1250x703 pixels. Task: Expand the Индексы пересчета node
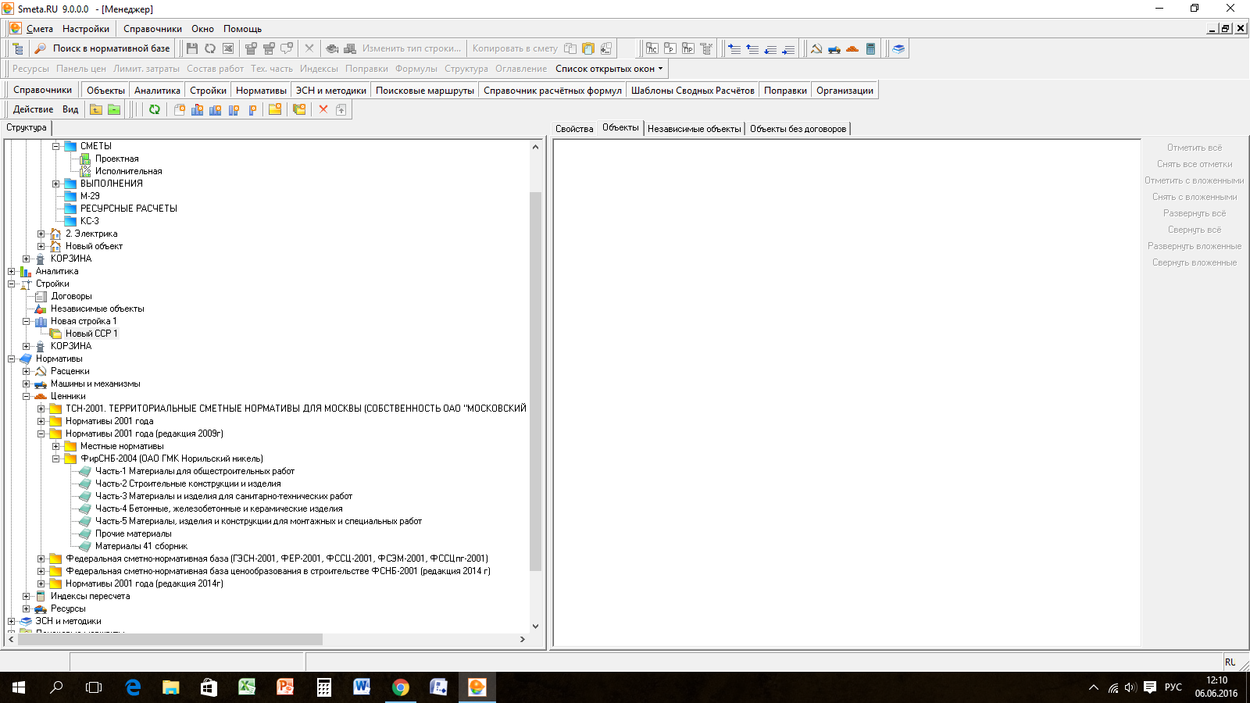tap(27, 596)
